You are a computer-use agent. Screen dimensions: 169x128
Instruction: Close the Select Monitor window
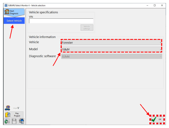point(162,5)
